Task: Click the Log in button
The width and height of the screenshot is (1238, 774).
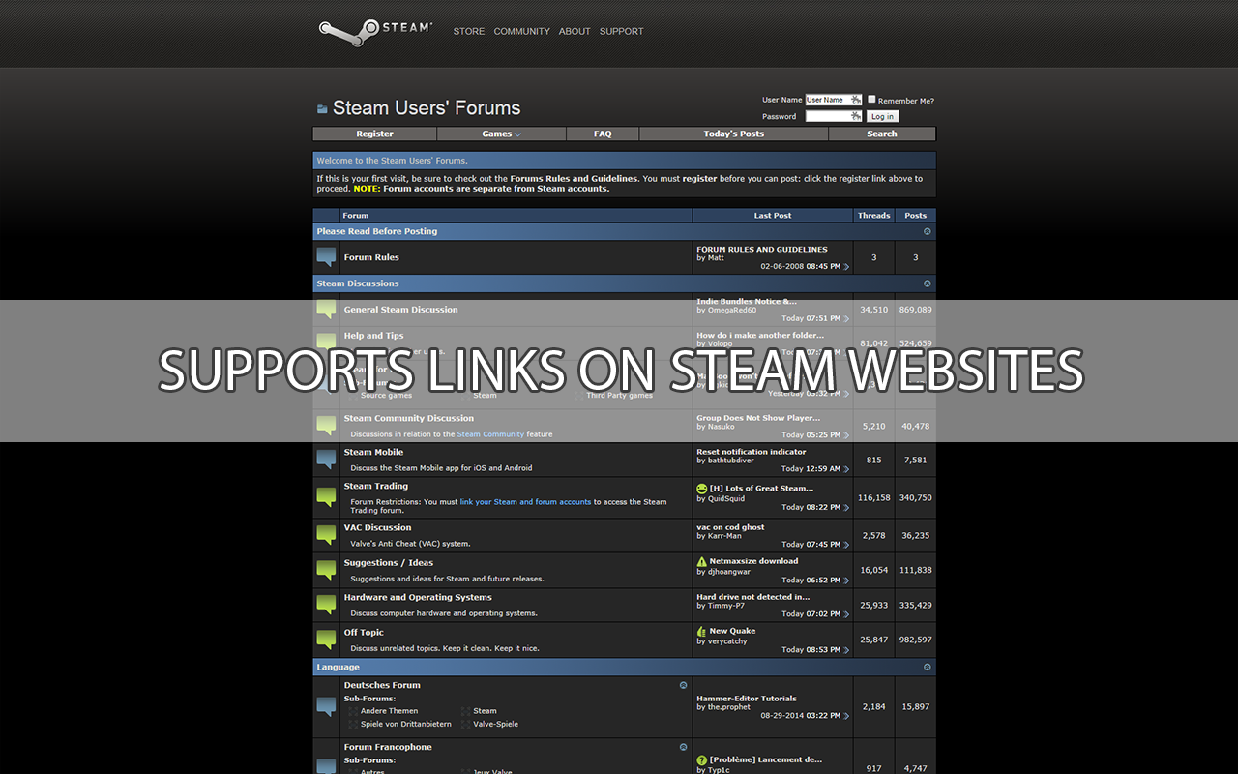Action: [882, 116]
